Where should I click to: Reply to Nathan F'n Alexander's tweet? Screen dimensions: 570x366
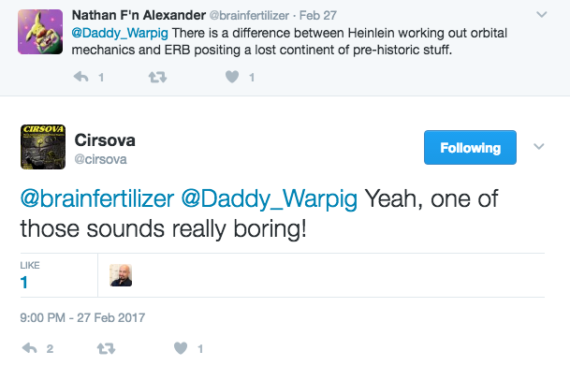(x=81, y=77)
